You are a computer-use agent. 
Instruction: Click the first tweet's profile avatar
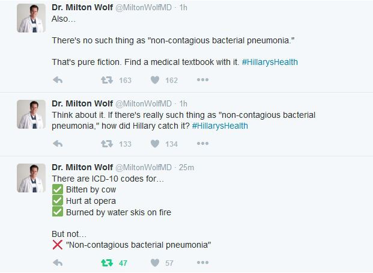(31, 18)
